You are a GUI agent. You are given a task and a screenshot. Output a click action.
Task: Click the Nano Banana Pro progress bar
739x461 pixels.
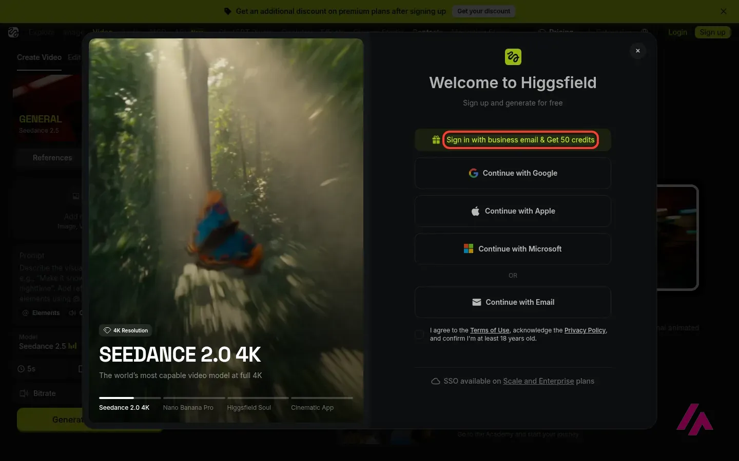tap(194, 397)
